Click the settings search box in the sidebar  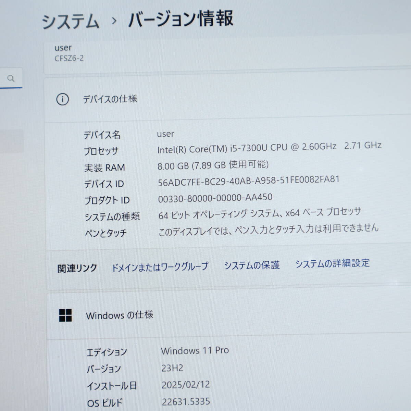(11, 78)
